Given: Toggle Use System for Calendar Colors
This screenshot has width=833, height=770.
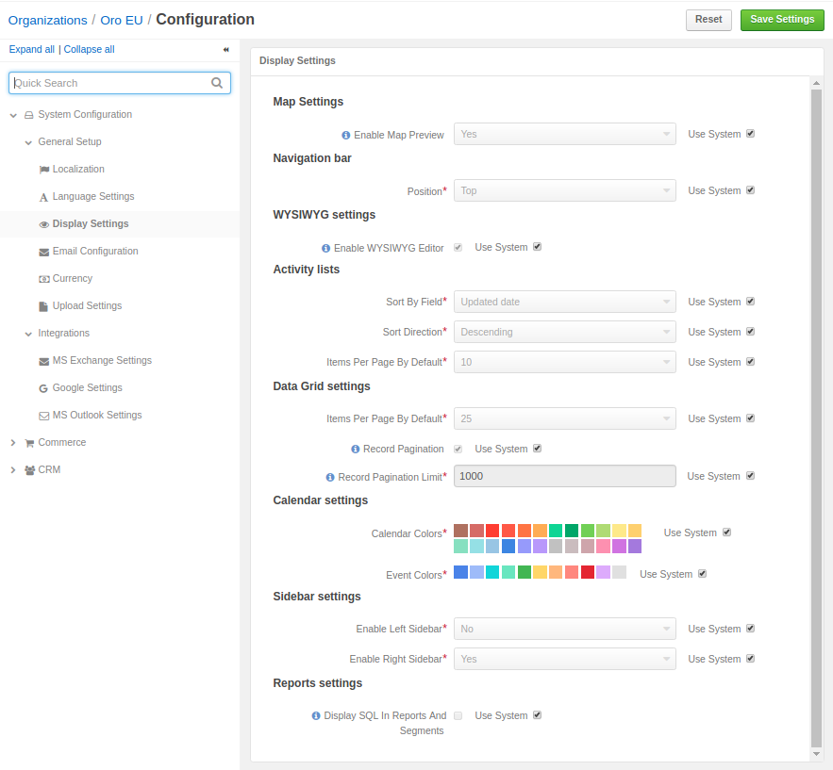Looking at the screenshot, I should click(x=726, y=532).
